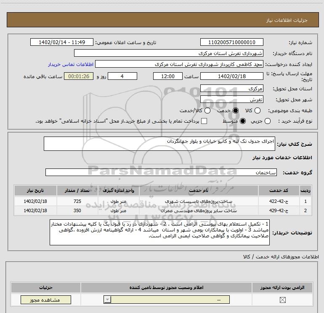The image size is (324, 313).
Task: Select the کالا/خدمت radio option
Action: [207, 110]
